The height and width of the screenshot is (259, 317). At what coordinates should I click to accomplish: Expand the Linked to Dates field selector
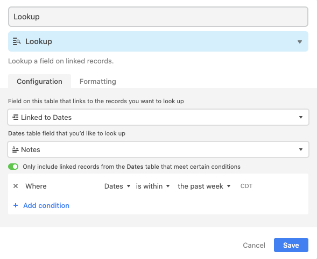pos(158,117)
